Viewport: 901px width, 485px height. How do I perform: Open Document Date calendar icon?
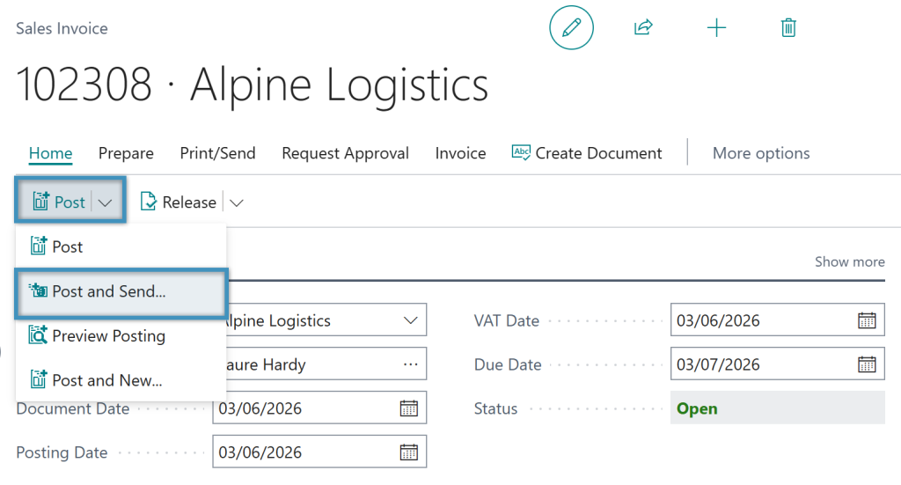pyautogui.click(x=408, y=408)
